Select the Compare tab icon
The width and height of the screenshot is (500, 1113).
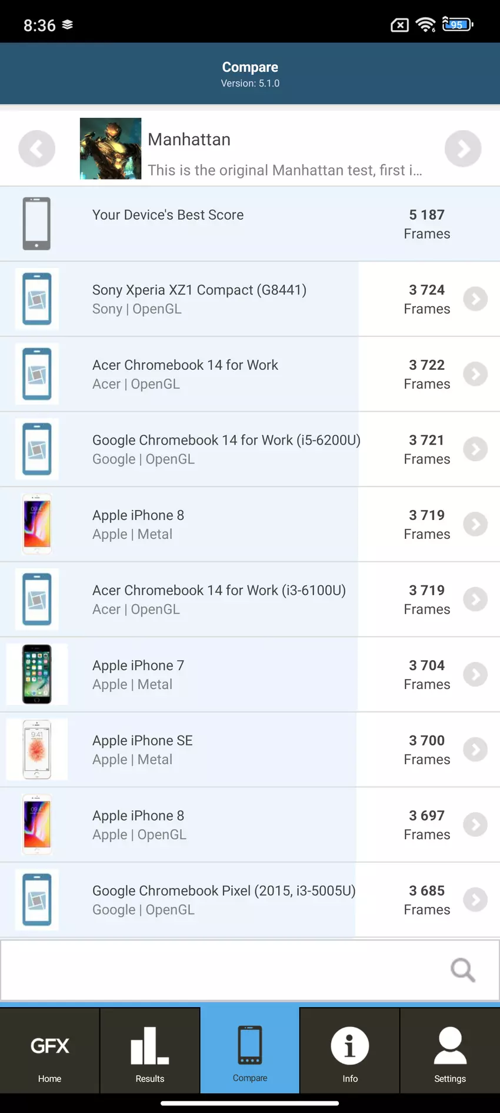pos(250,1045)
